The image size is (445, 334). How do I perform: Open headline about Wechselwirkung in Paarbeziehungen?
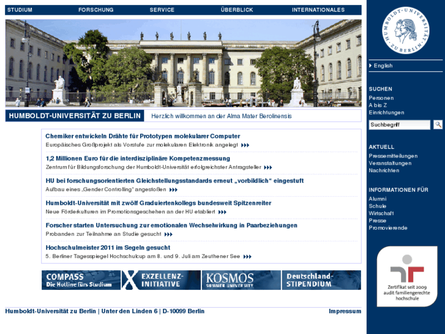click(171, 226)
